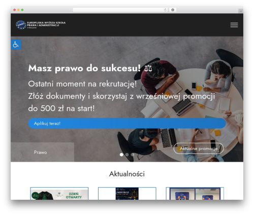Open the wheelchair accessibility options panel

click(x=16, y=45)
